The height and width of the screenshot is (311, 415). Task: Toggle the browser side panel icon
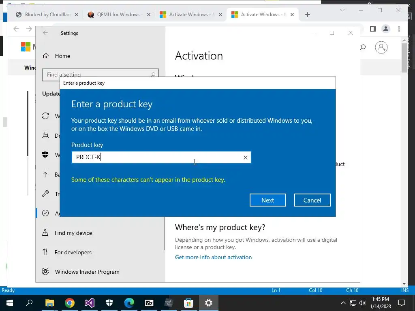click(373, 29)
